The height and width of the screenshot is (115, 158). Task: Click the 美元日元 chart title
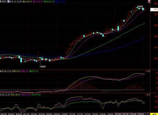point(3,2)
